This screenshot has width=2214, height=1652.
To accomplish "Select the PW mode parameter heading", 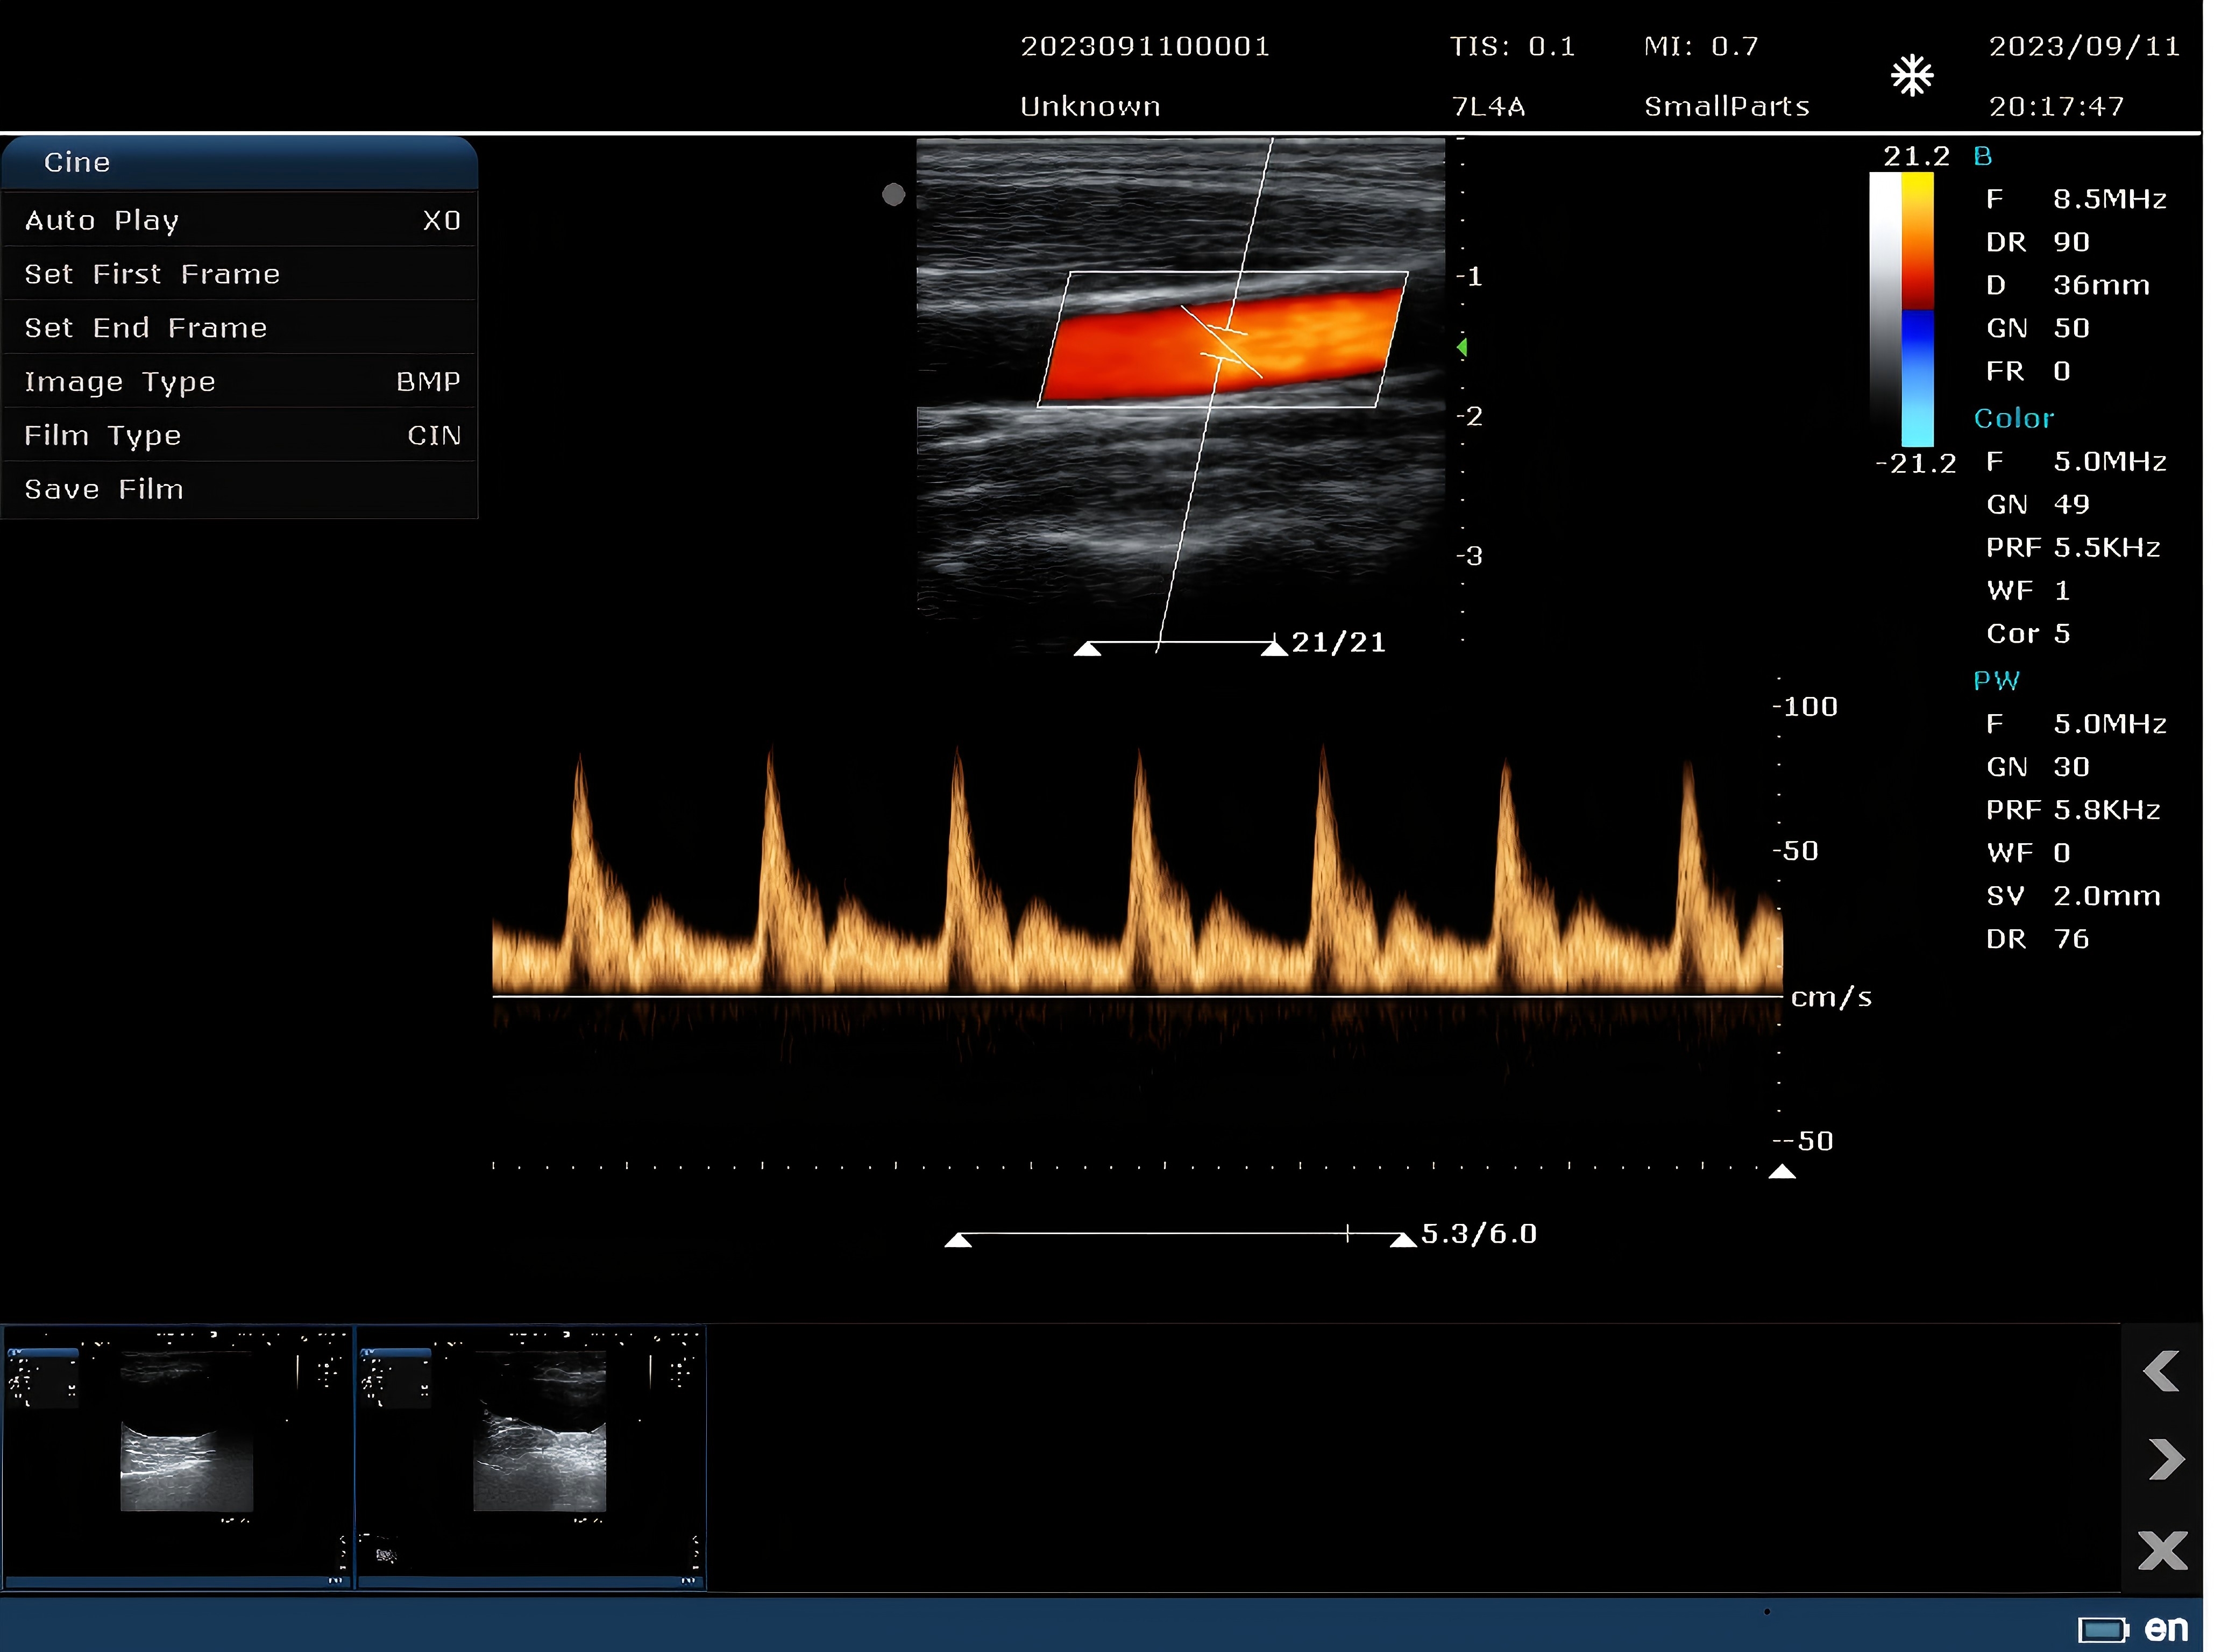I will pyautogui.click(x=1996, y=681).
